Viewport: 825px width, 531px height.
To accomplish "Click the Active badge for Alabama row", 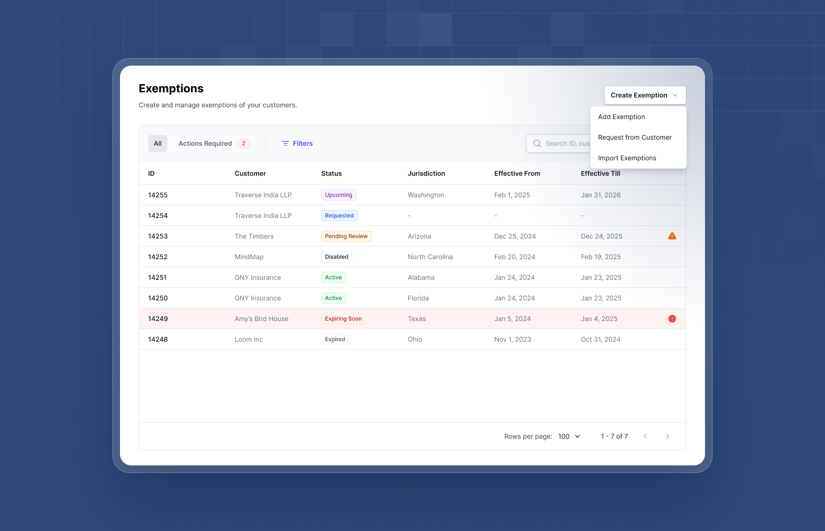I will 333,277.
